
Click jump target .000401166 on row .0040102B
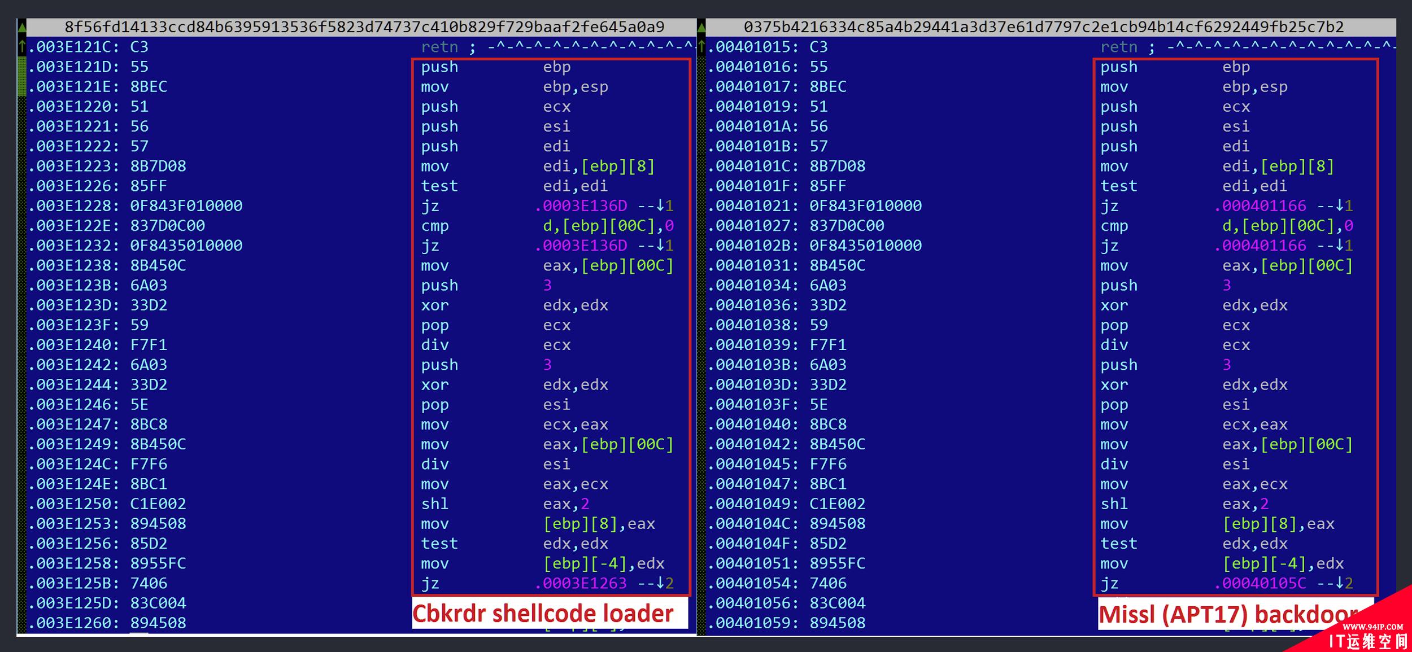point(1261,245)
